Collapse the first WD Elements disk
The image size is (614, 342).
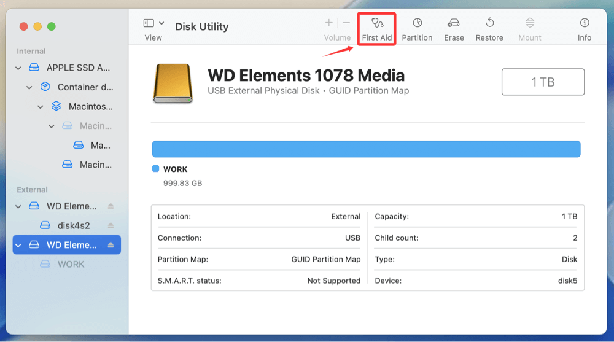(x=18, y=206)
